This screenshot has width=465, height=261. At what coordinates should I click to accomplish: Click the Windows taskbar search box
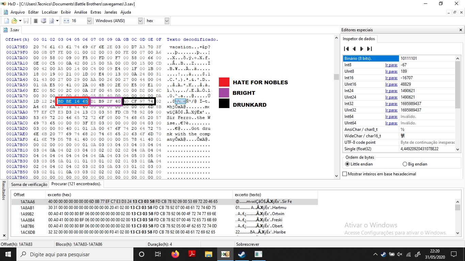tap(75, 254)
